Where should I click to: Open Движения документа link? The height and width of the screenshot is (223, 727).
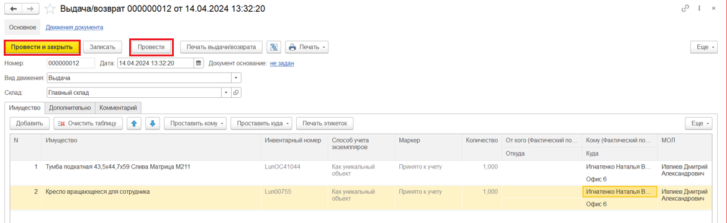74,27
